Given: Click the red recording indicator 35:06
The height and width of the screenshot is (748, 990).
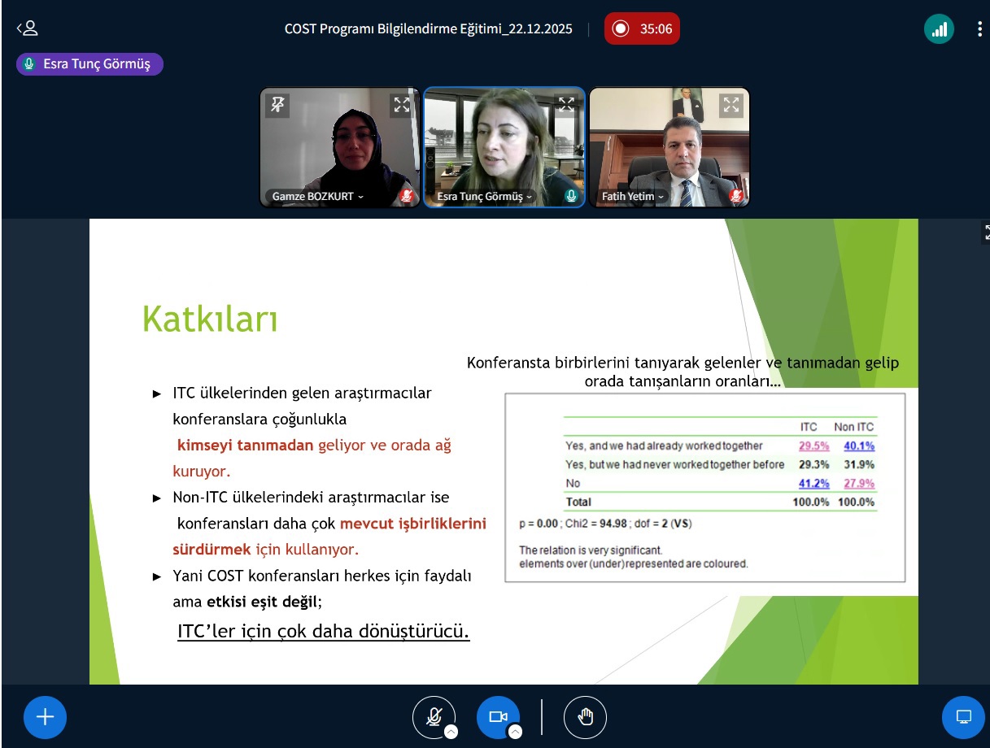Looking at the screenshot, I should click(x=642, y=29).
